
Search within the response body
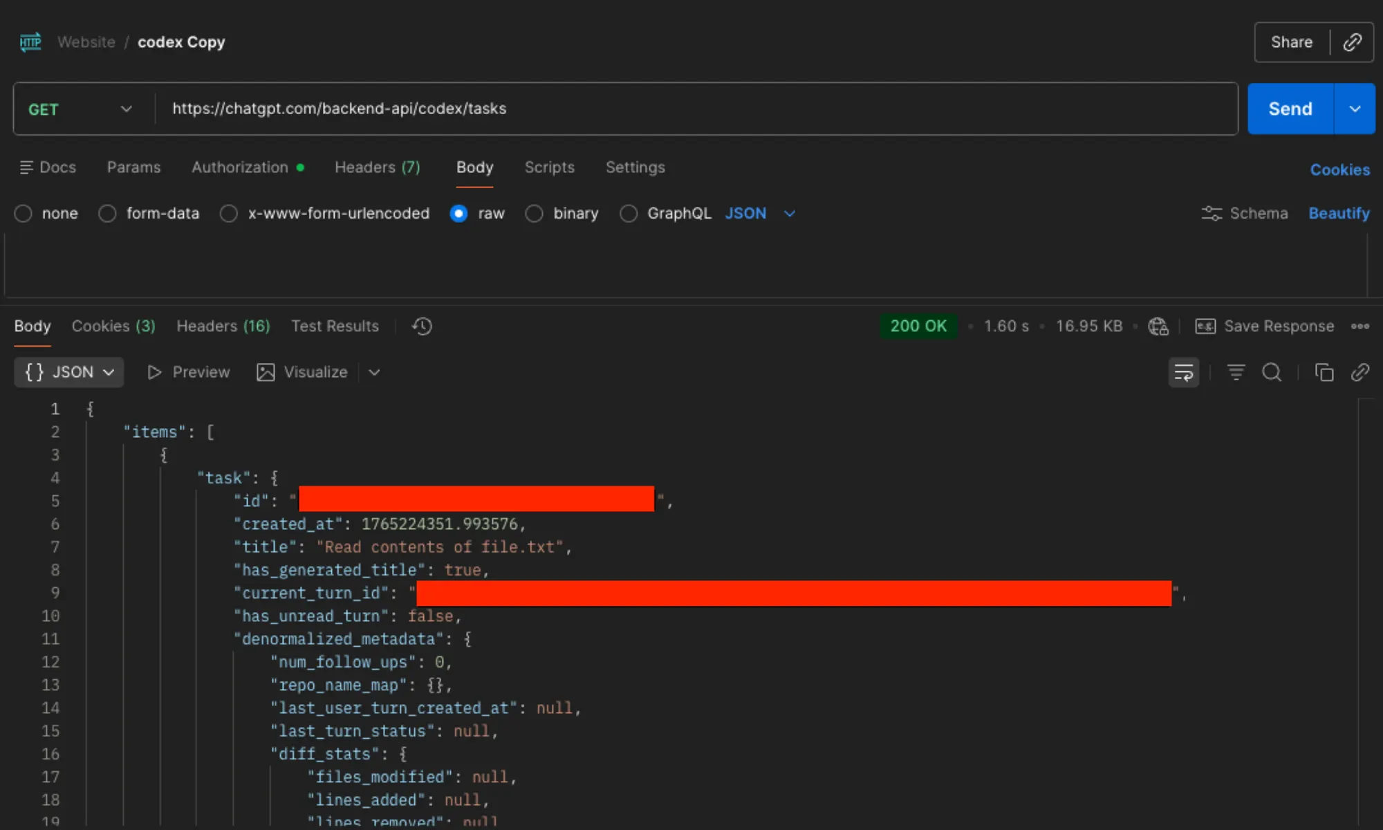[1272, 372]
